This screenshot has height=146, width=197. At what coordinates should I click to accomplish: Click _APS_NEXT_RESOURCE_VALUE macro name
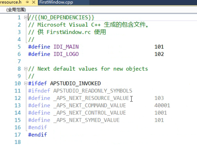click(x=91, y=98)
